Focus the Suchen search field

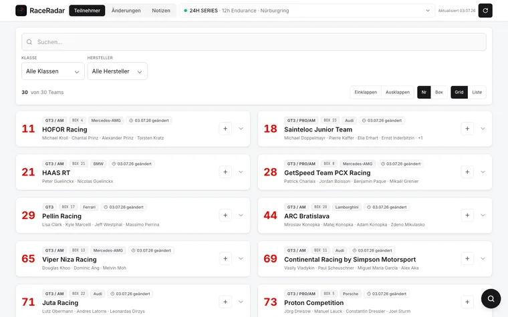[x=254, y=42]
